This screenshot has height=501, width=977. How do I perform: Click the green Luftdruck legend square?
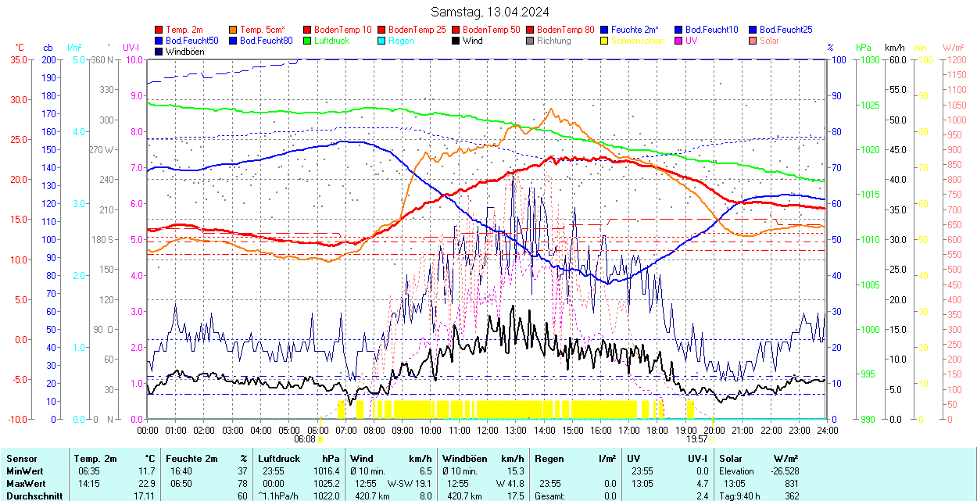tap(307, 41)
